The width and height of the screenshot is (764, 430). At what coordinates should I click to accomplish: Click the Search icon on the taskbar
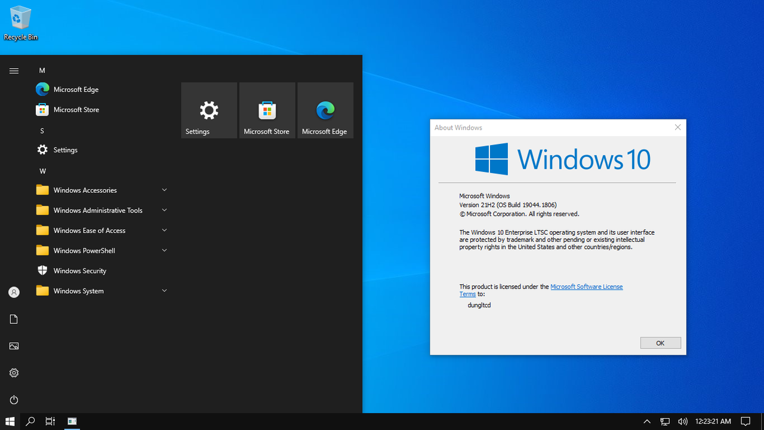tap(29, 422)
